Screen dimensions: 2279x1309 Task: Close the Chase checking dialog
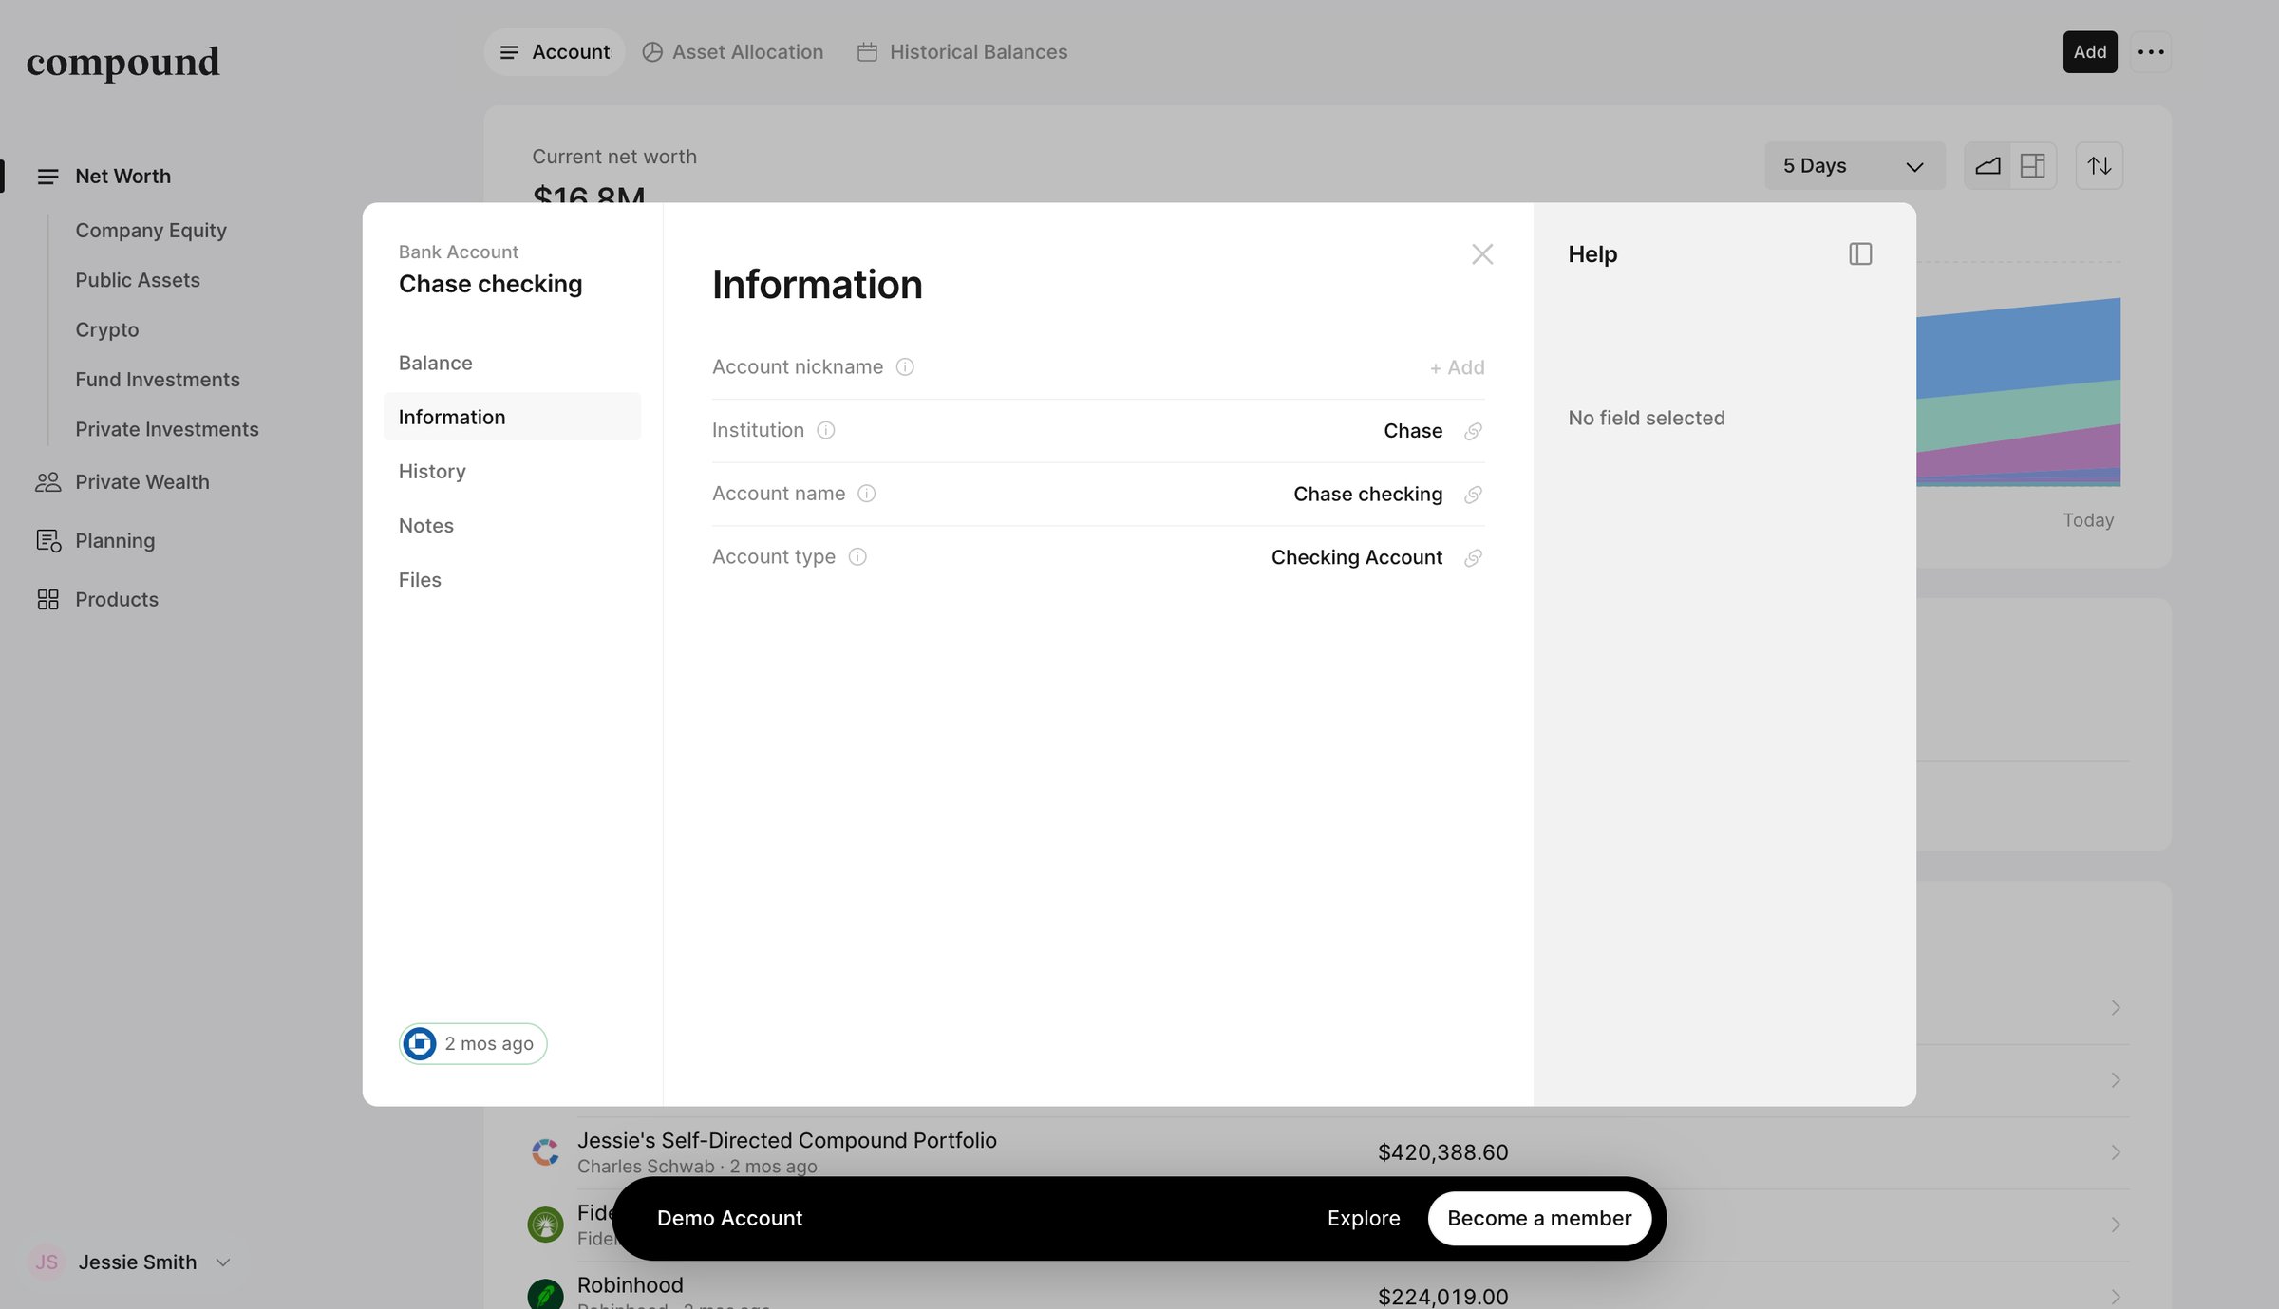[1481, 254]
